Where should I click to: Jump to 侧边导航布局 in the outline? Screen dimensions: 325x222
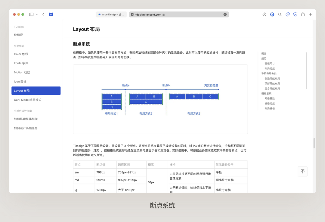pos(272,78)
